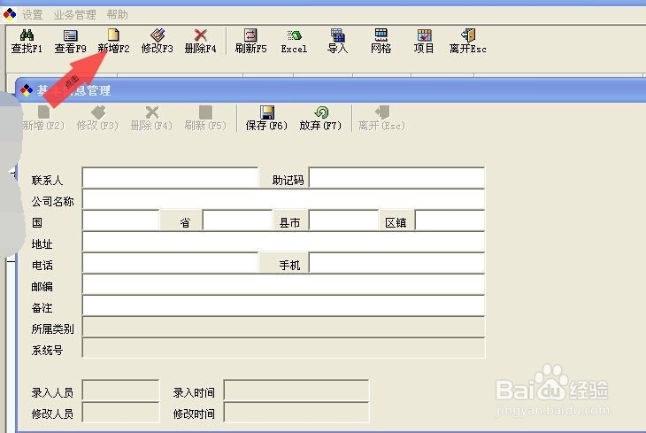
Task: Click the 助记码 input field
Action: pyautogui.click(x=396, y=178)
